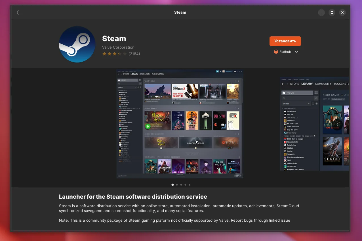Install Steam with the Установить button
The height and width of the screenshot is (241, 362).
click(285, 41)
